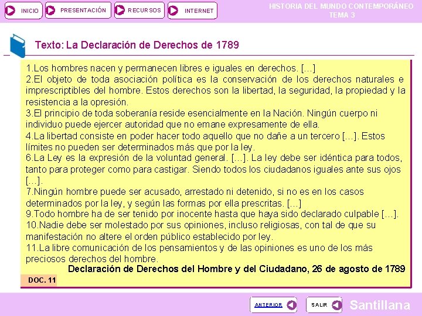Click the header 'HISTORIA DEL MUNDO CONTEMPORÁNEO'

pos(341,6)
